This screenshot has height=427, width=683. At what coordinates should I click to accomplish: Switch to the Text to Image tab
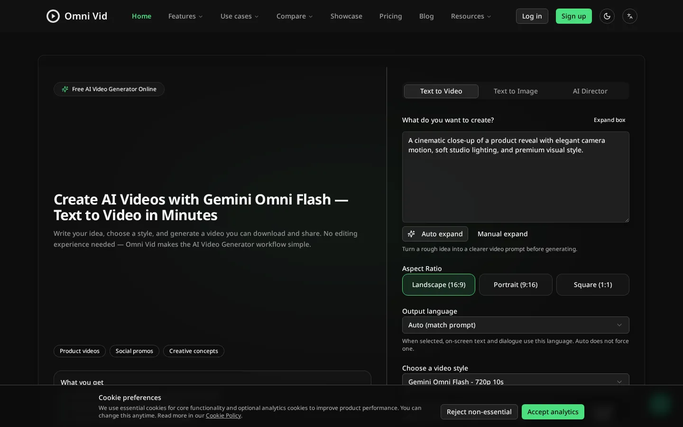pos(516,91)
